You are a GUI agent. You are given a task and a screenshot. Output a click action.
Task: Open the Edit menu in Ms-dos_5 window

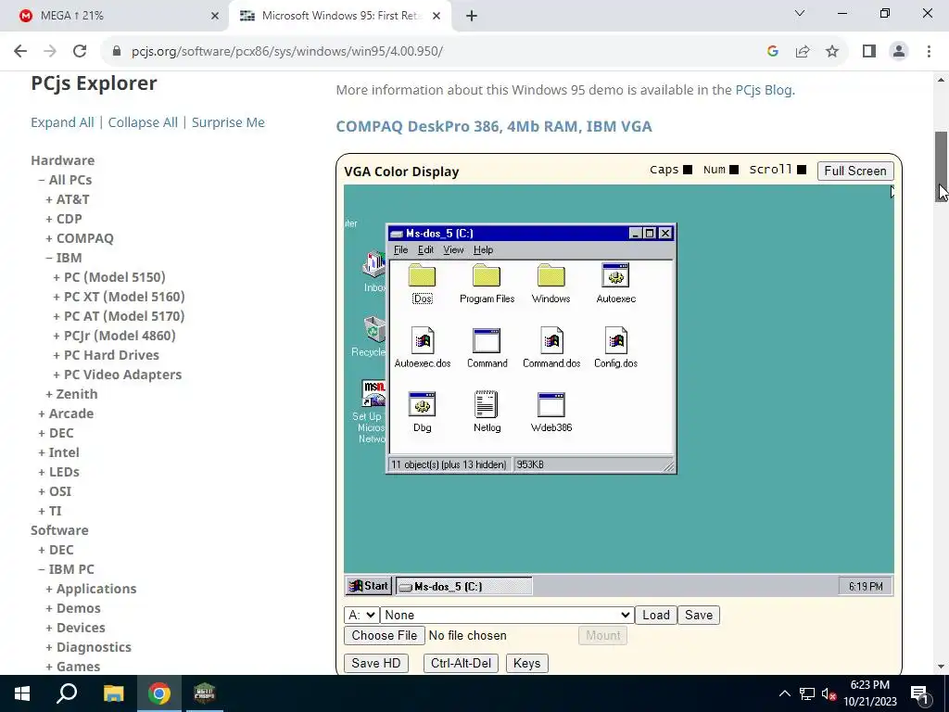coord(425,249)
